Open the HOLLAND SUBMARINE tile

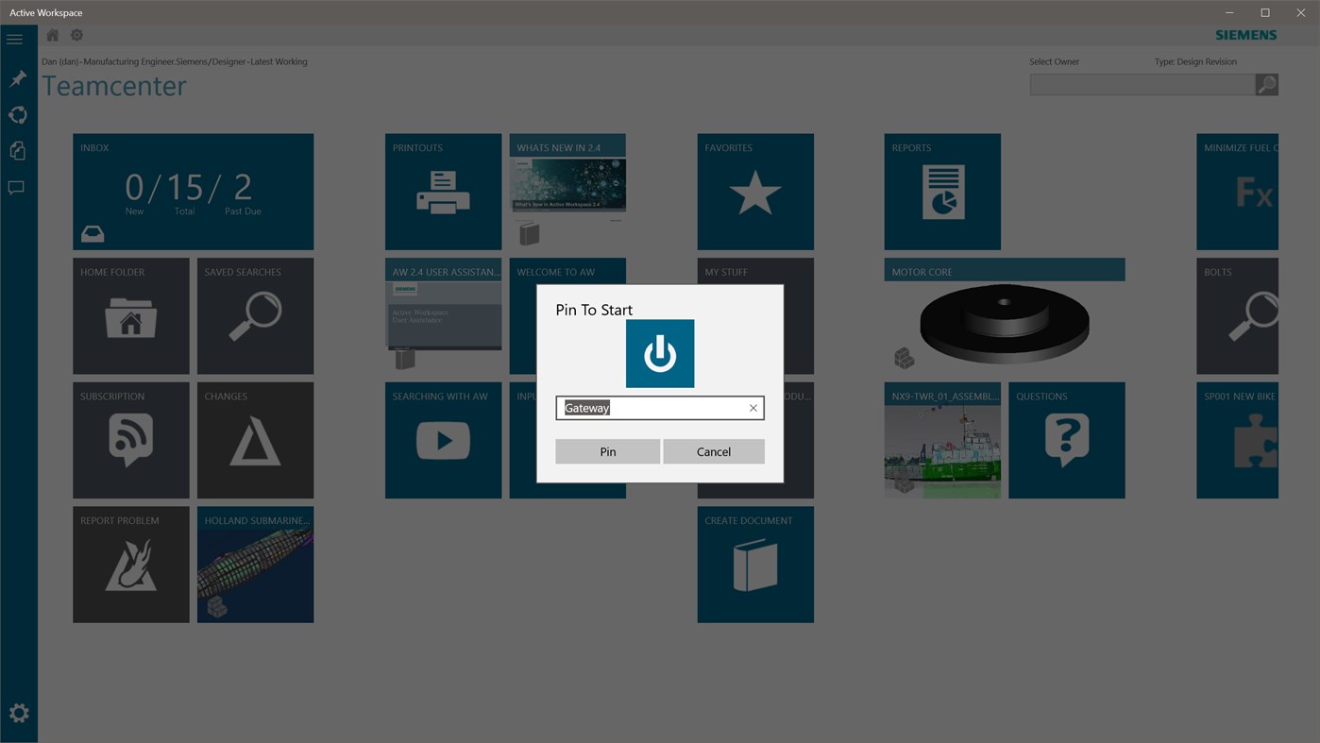point(255,564)
